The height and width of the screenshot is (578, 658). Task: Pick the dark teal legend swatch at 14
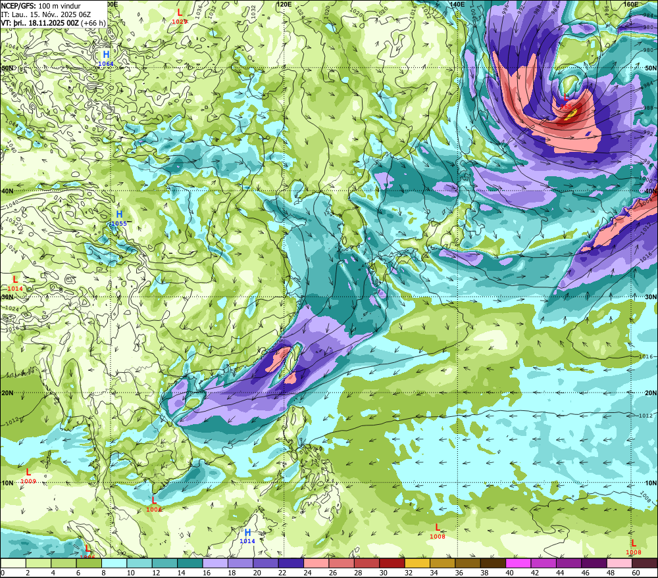pos(190,563)
